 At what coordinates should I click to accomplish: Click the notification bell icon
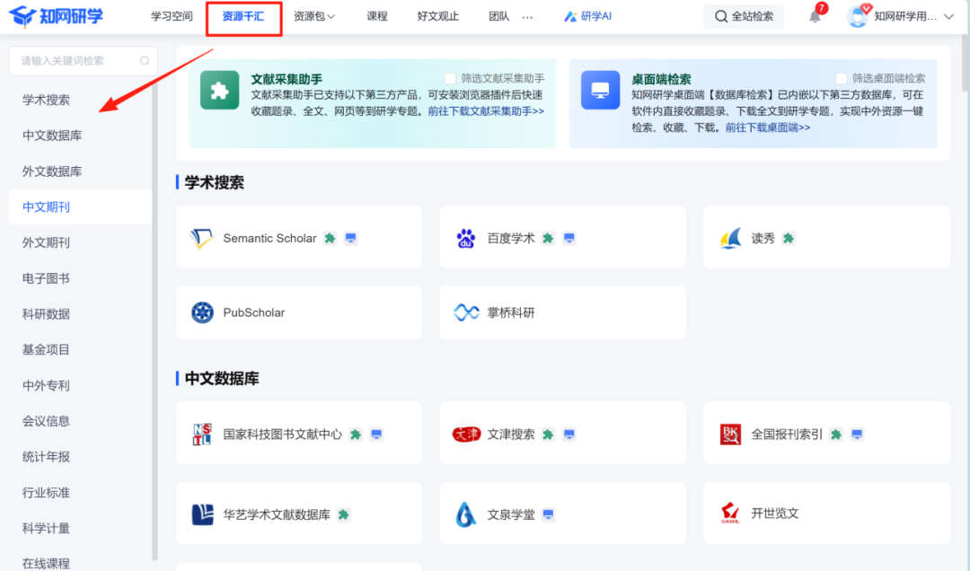tap(815, 16)
